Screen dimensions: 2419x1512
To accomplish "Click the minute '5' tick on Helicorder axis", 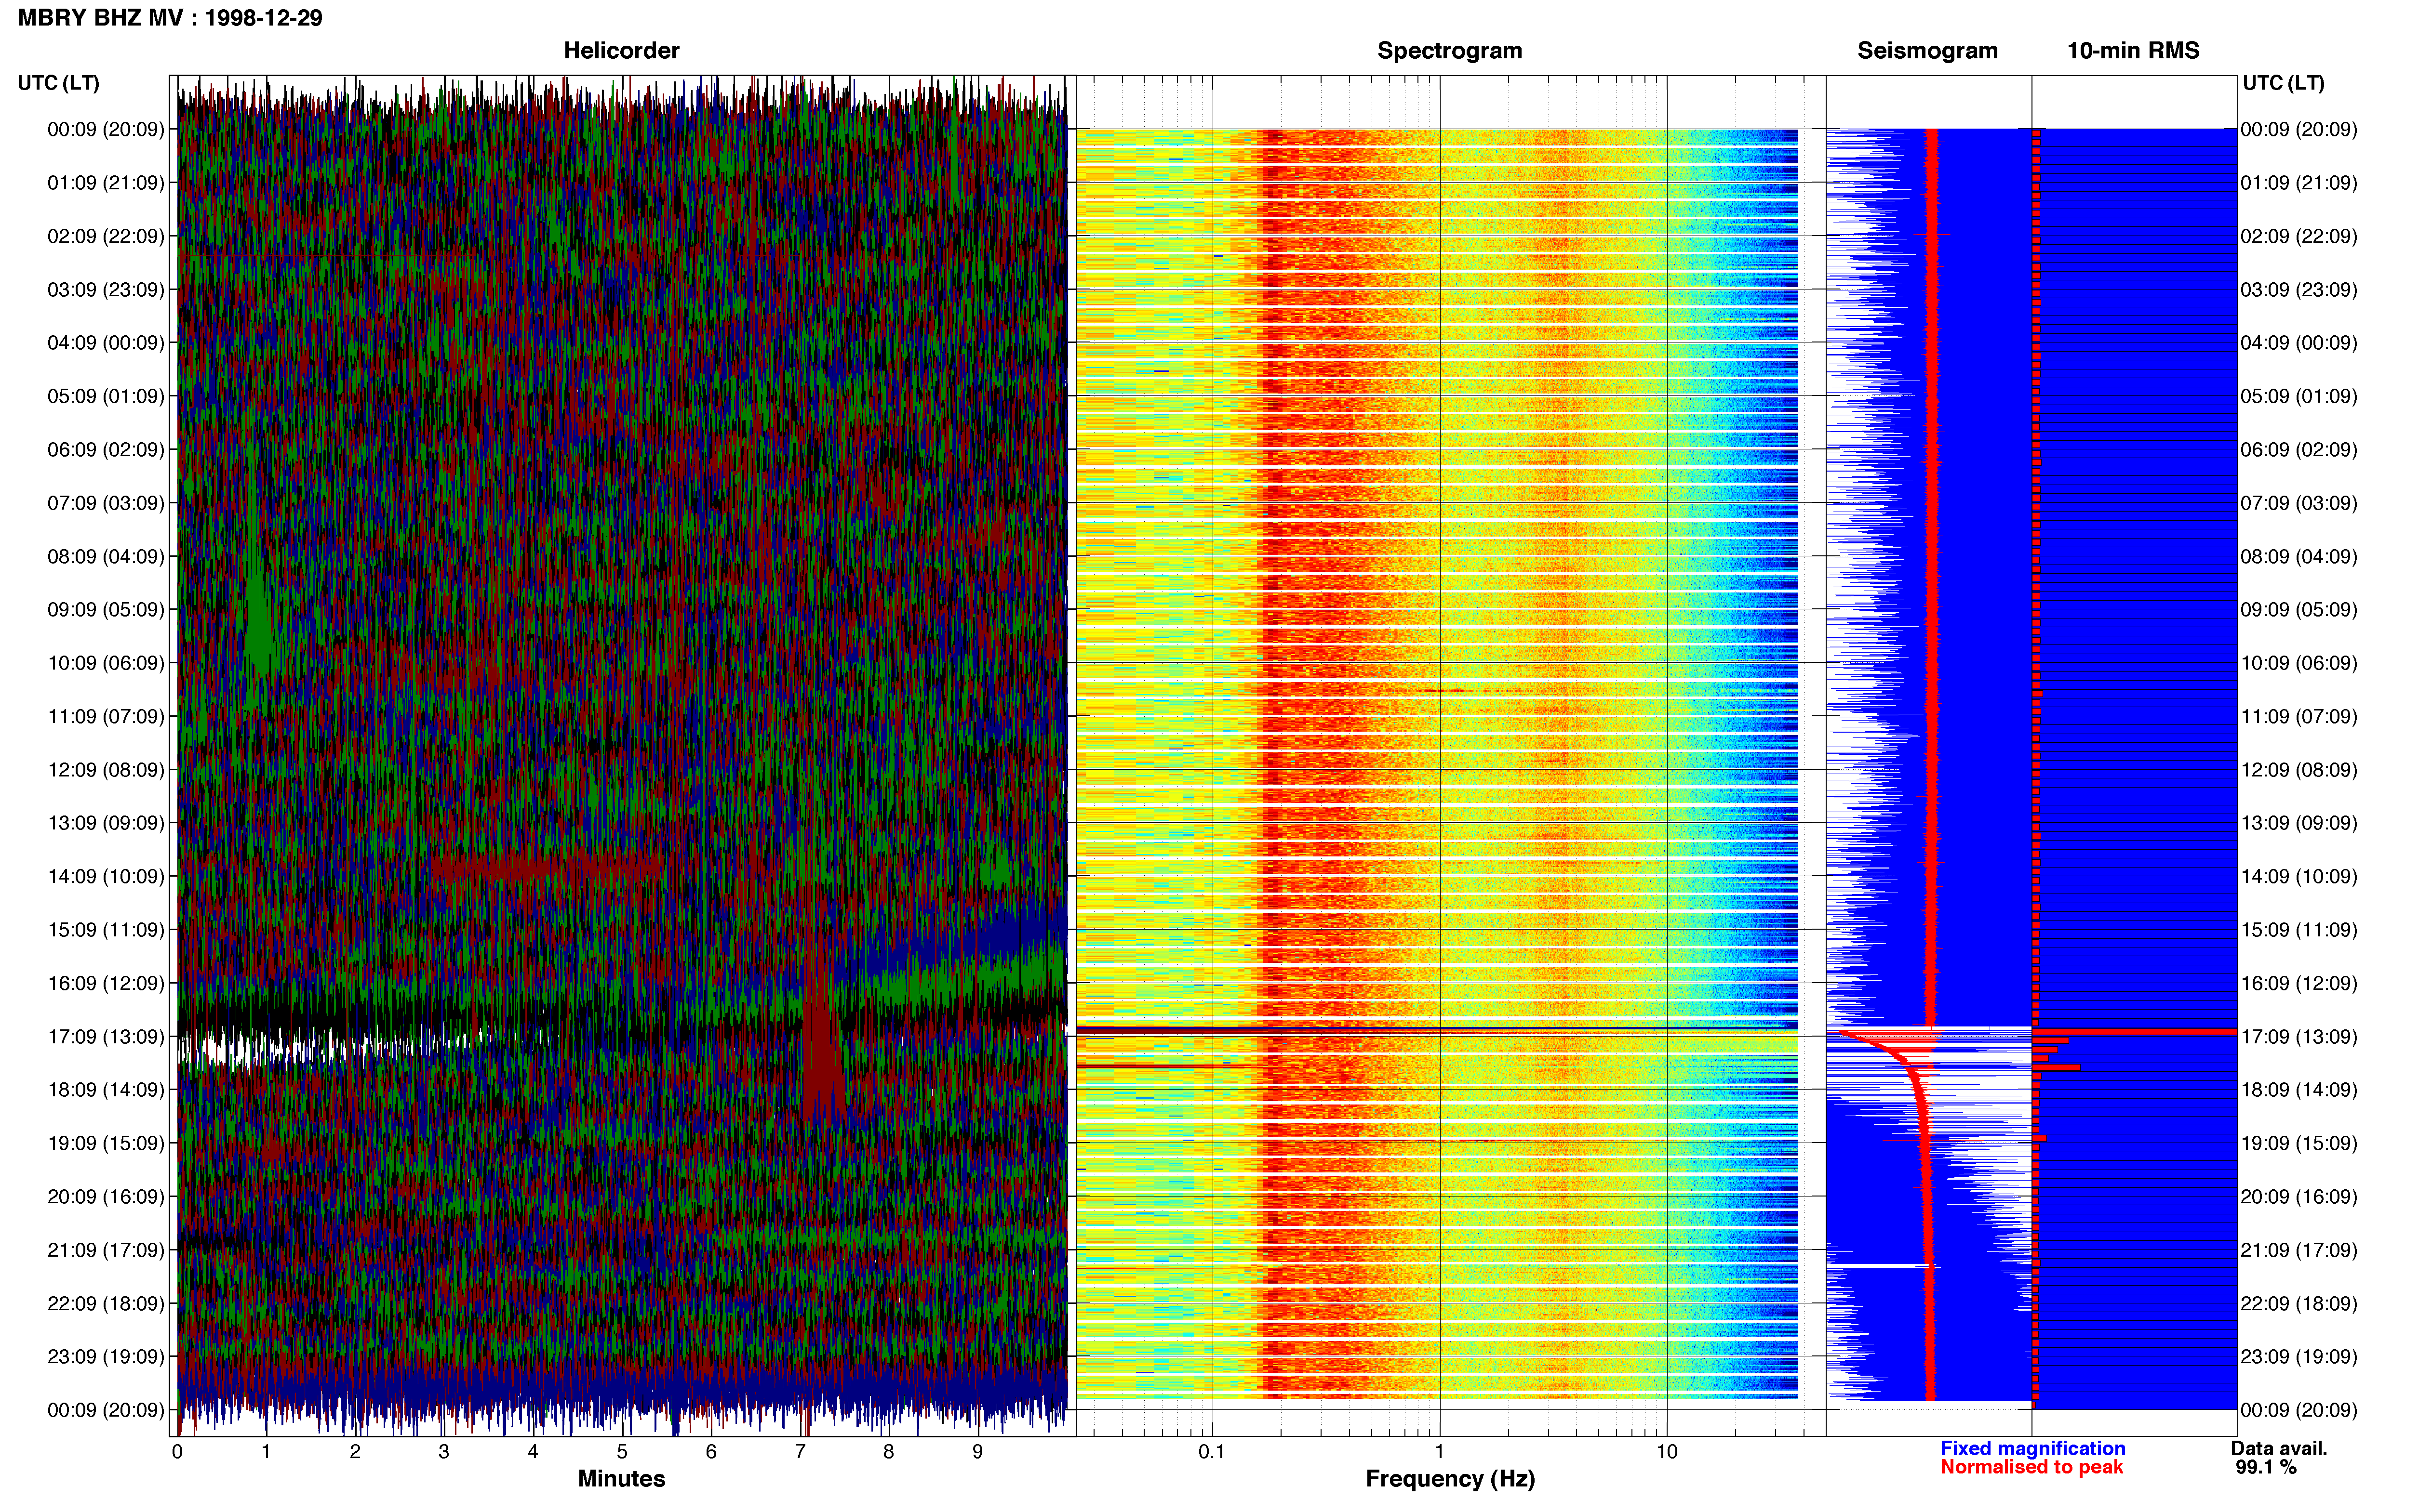I will point(622,1452).
